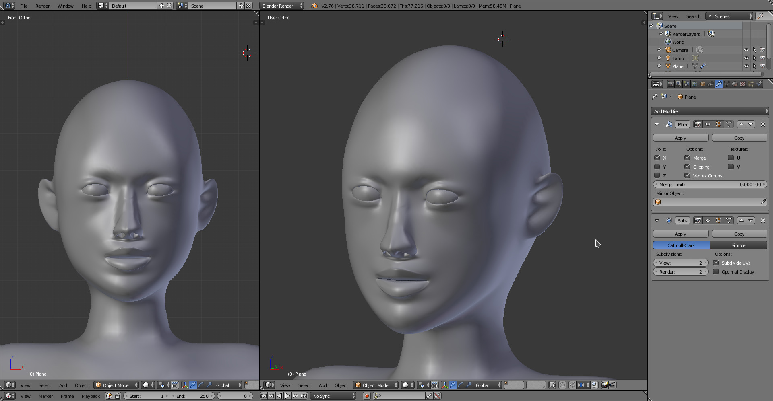Open the Window menu
Screen dimensions: 773x401
pyautogui.click(x=65, y=6)
